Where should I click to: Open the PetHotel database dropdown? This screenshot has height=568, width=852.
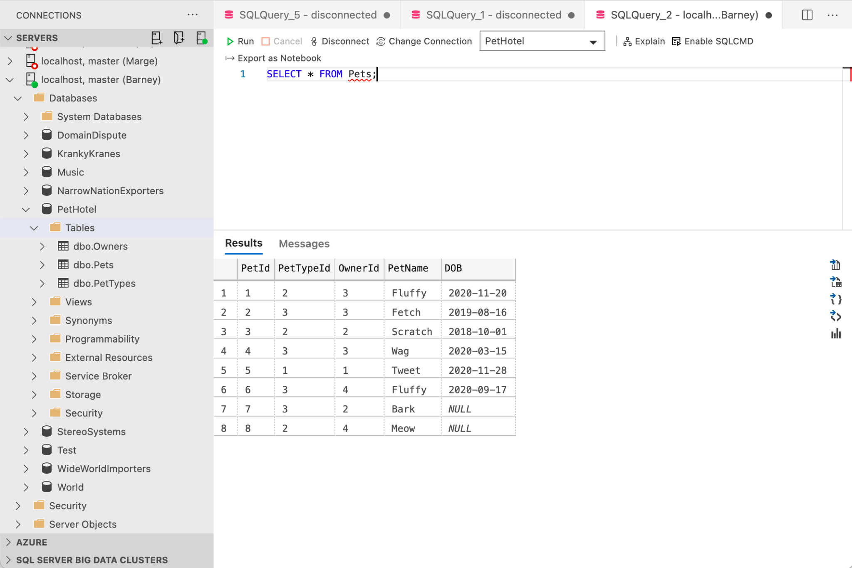pyautogui.click(x=542, y=41)
